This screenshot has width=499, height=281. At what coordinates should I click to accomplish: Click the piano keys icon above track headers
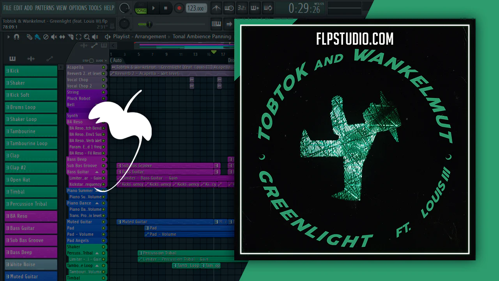tap(104, 46)
